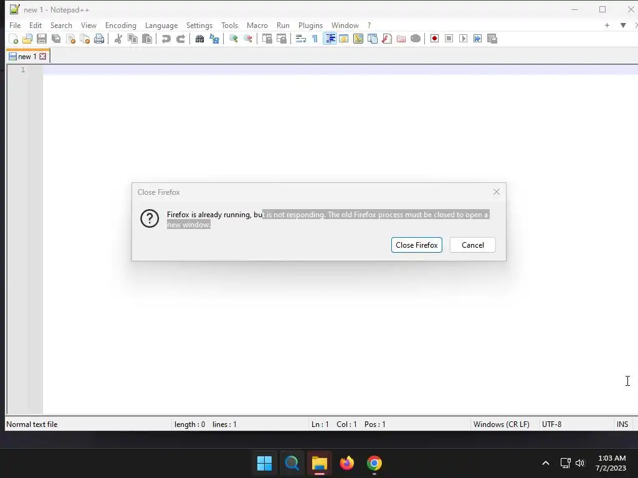Click the Close Firefox button

[x=417, y=245]
